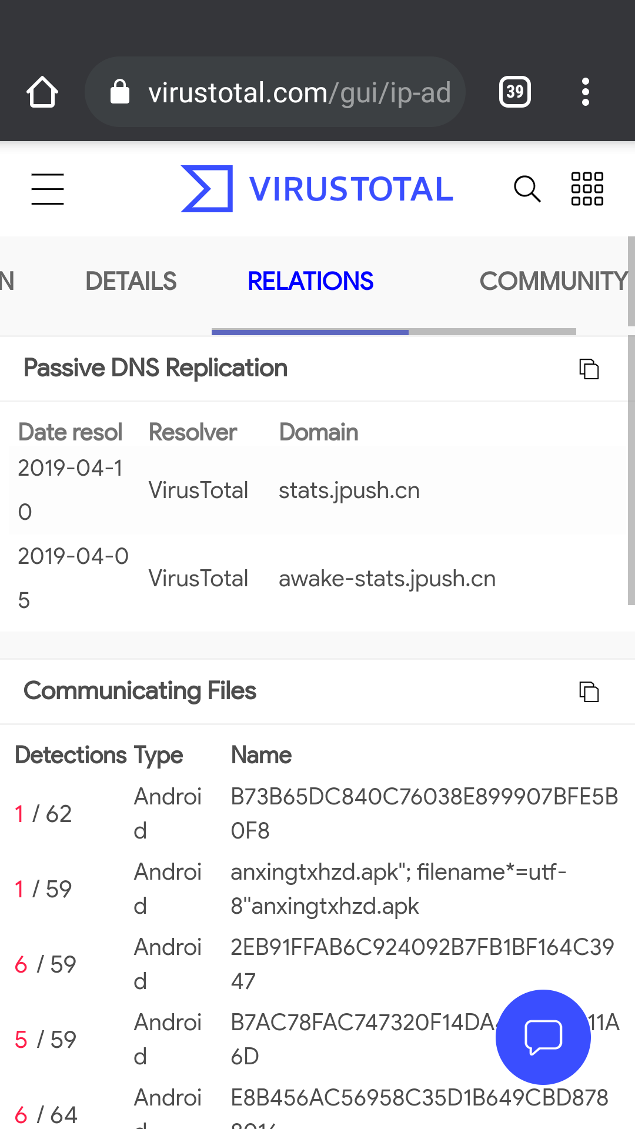The image size is (635, 1129).
Task: Click the 'Date resol' column header
Action: pos(70,432)
